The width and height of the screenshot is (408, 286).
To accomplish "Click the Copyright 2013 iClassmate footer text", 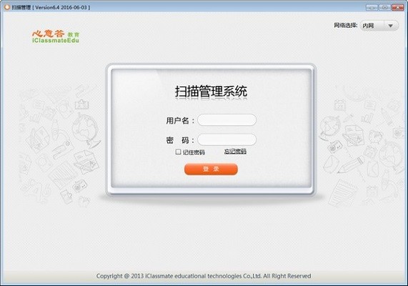I will 204,276.
